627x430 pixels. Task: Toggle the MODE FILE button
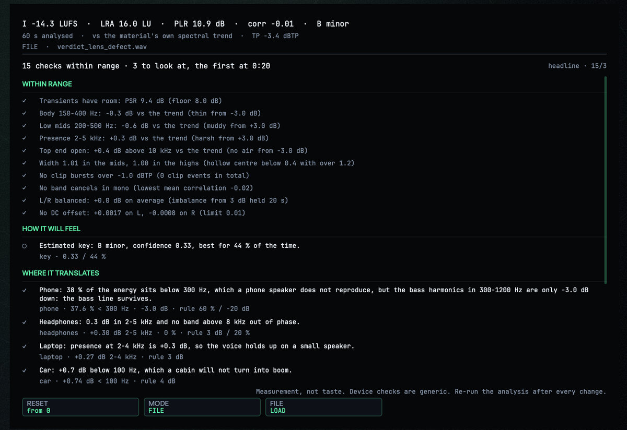tap(202, 407)
